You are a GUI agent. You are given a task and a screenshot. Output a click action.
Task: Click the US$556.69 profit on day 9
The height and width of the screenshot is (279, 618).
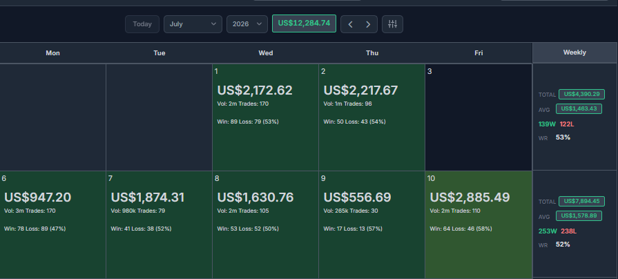pyautogui.click(x=357, y=197)
